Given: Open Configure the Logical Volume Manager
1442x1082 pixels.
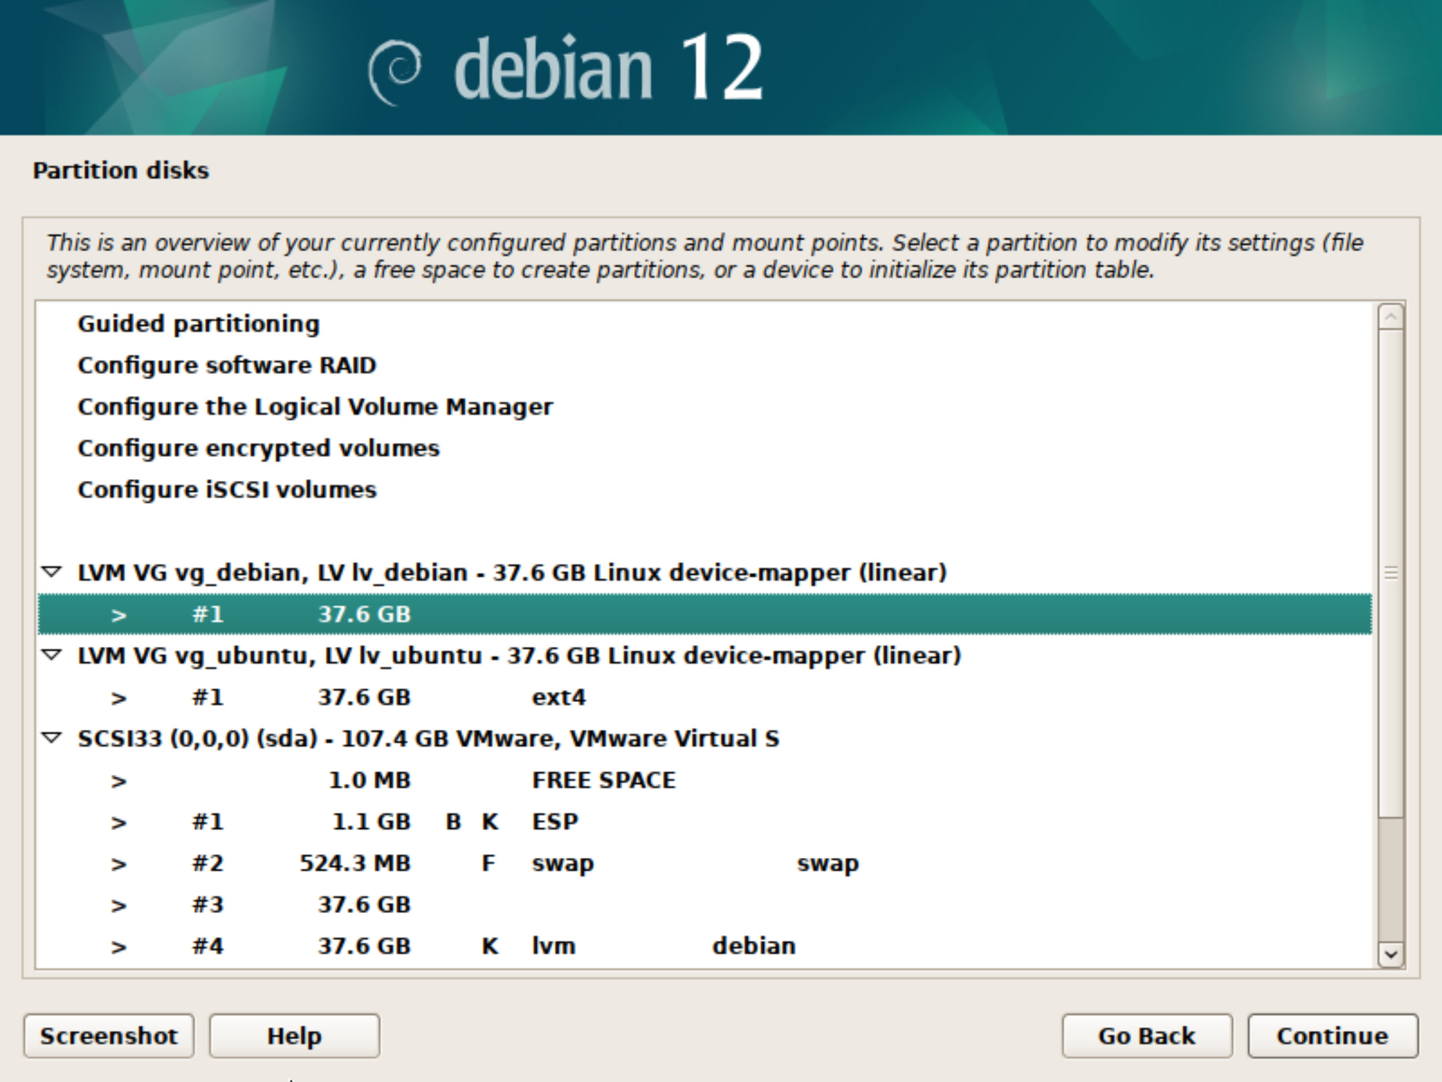Looking at the screenshot, I should 315,407.
